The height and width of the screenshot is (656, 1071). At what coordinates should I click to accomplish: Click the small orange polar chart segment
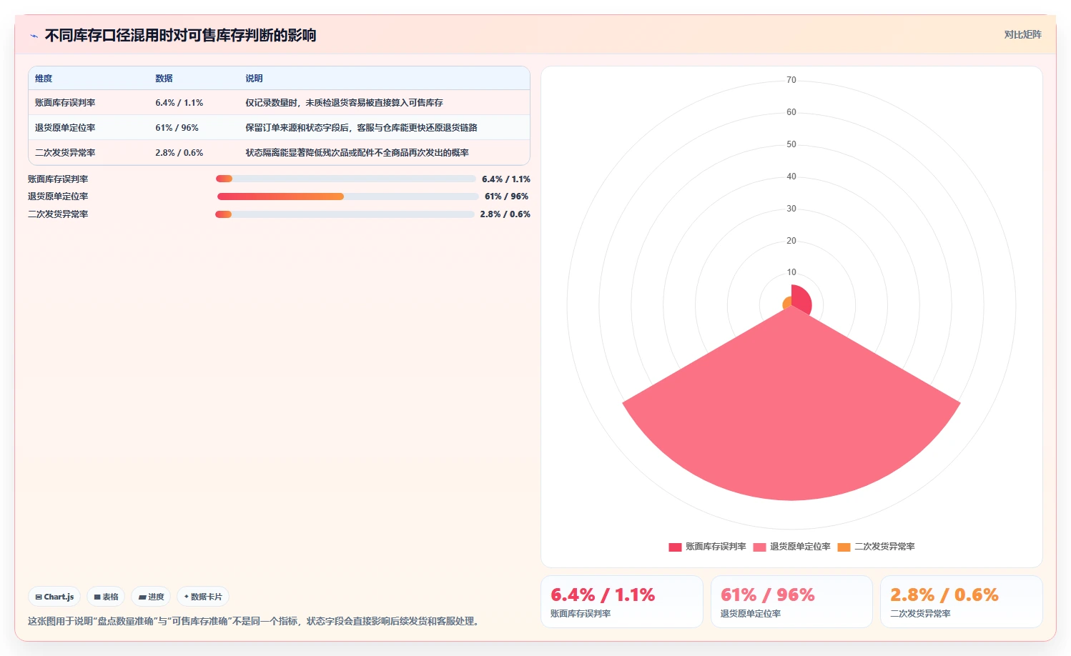point(787,304)
